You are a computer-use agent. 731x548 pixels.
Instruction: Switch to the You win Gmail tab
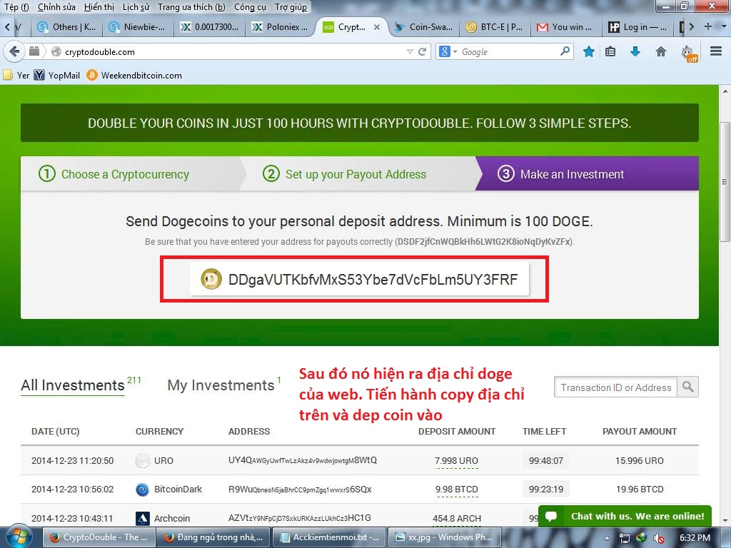[565, 27]
